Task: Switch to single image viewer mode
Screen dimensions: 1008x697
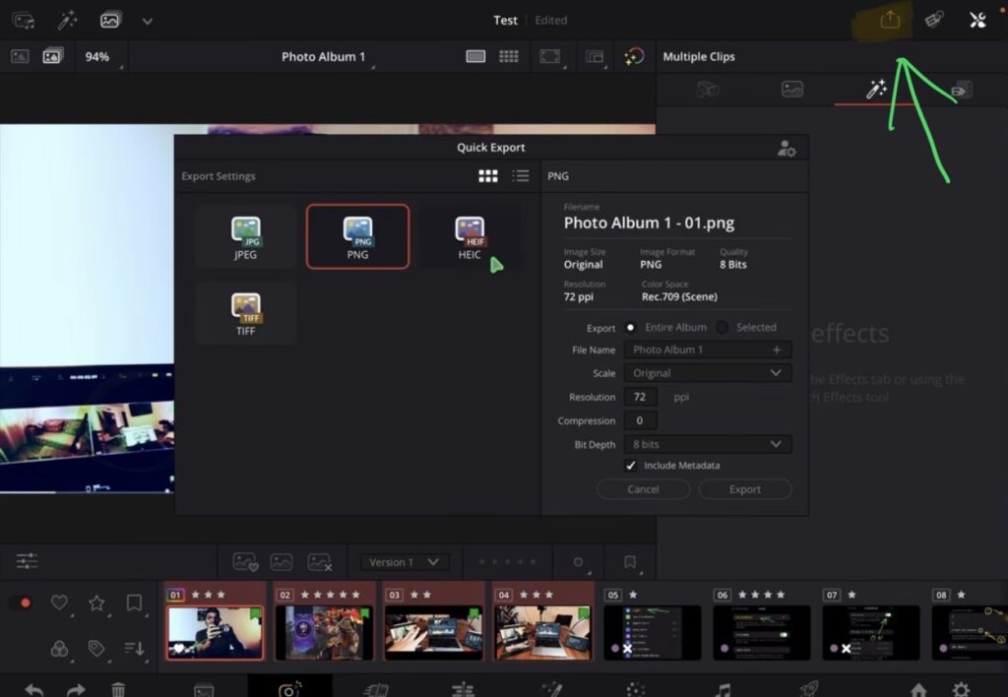Action: point(475,56)
